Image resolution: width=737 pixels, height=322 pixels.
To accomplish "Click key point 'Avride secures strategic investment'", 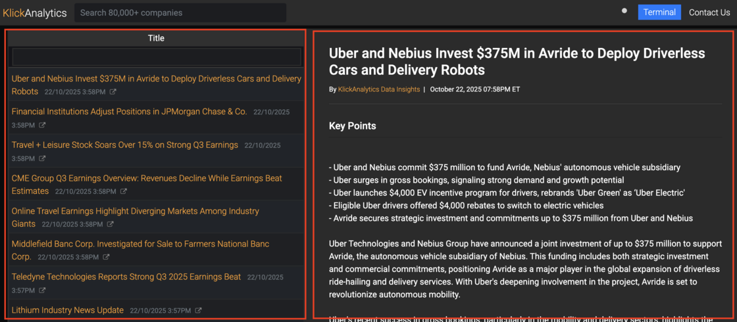I will tap(511, 218).
